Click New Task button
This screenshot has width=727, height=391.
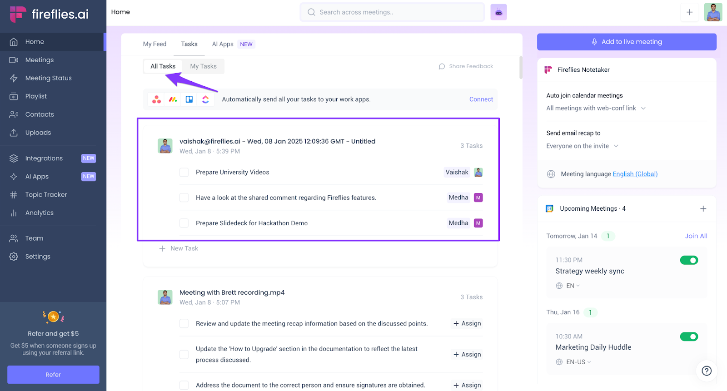click(179, 248)
